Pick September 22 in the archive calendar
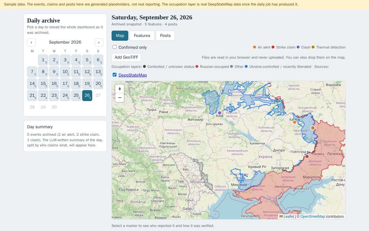The width and height of the screenshot is (369, 231). pos(43,96)
